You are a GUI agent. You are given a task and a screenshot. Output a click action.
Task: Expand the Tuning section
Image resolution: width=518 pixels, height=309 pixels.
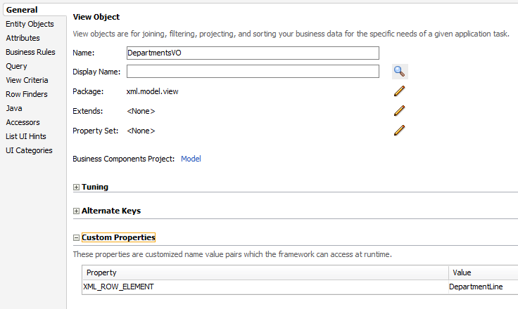(76, 188)
